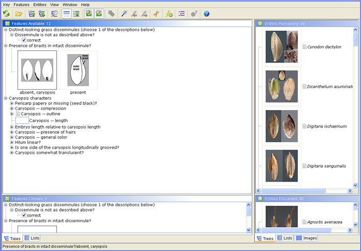Expand 'Caryopsis -- compression' feature
This screenshot has width=361, height=251.
[12, 109]
